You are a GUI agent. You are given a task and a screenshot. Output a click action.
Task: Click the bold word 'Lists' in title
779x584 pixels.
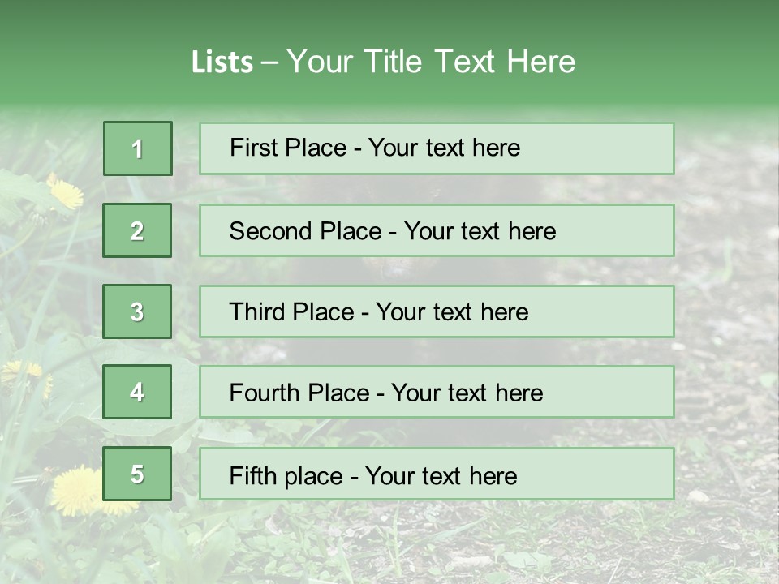tap(222, 62)
